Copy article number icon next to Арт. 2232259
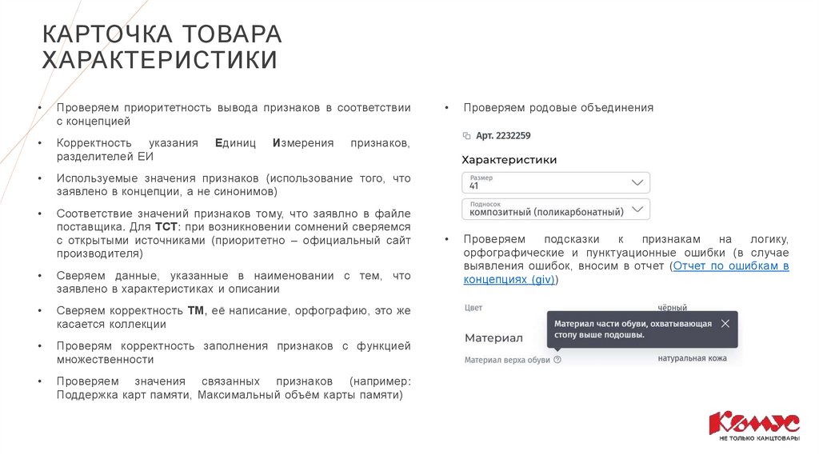 466,136
